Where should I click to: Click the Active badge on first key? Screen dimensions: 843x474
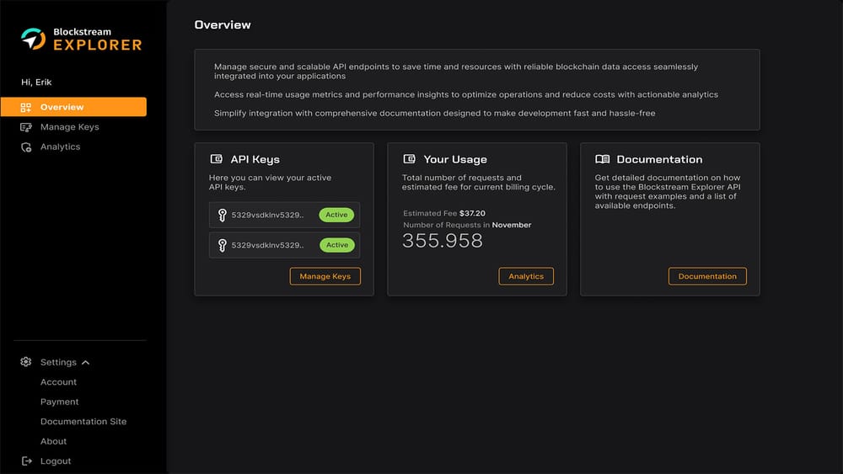click(336, 215)
